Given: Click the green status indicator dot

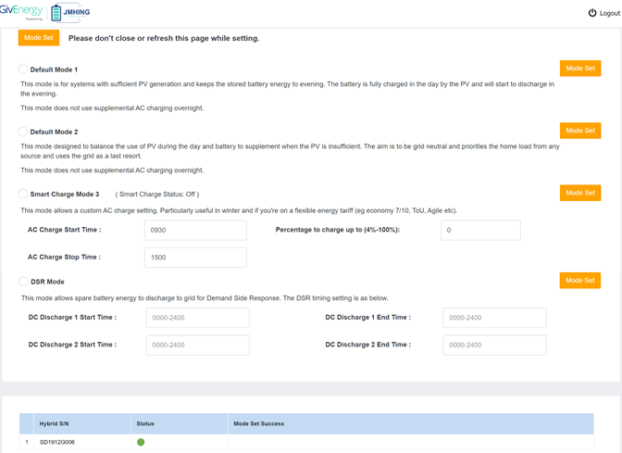Looking at the screenshot, I should click(141, 442).
